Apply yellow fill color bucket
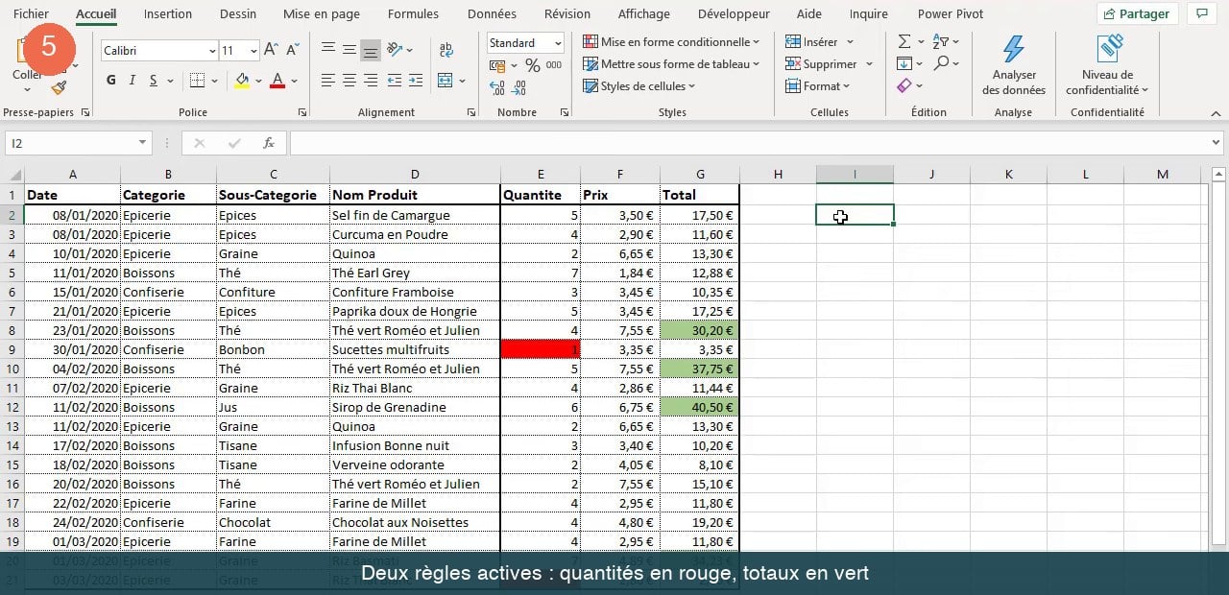Viewport: 1229px width, 595px height. 242,81
